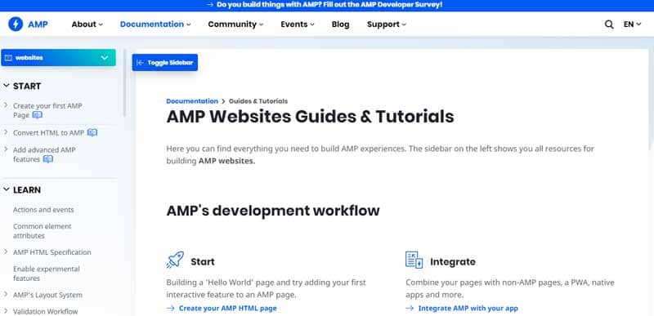The width and height of the screenshot is (654, 316).
Task: Toggle the sidebar with Toggle Sidebar button
Action: click(x=165, y=62)
